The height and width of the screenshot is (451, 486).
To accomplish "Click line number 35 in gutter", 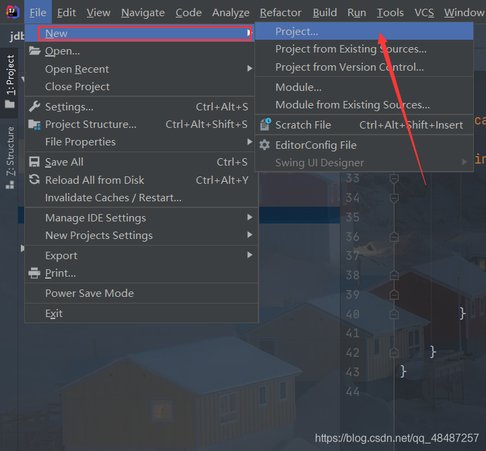I will (x=353, y=217).
